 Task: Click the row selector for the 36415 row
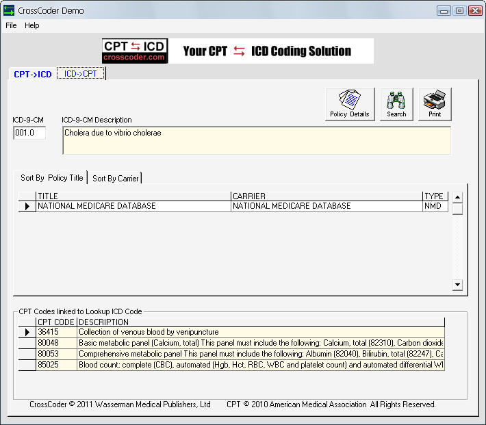[x=27, y=332]
